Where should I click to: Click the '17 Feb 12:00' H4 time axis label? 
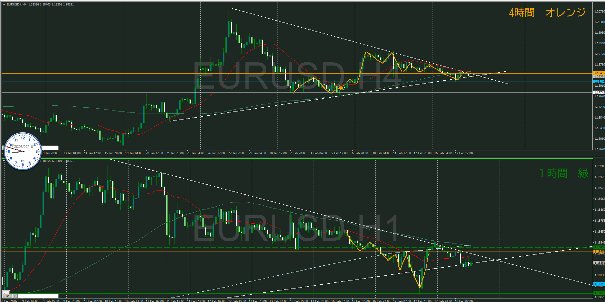point(464,153)
